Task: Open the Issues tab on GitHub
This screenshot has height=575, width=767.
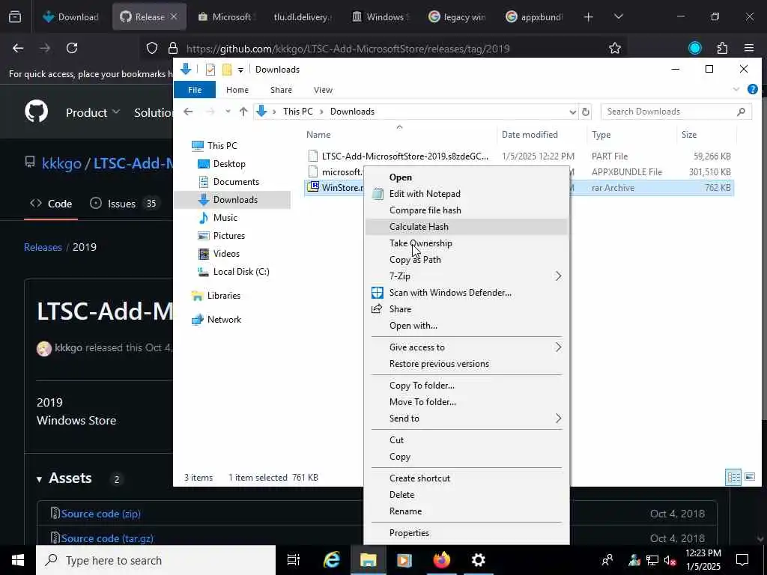Action: (124, 204)
